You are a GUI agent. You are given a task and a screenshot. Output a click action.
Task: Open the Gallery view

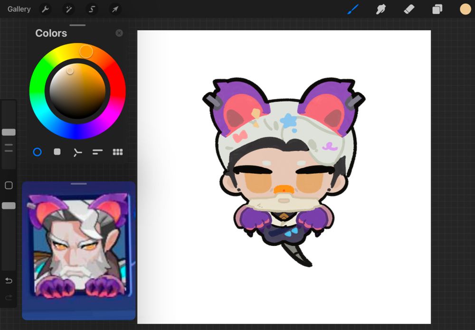(x=19, y=9)
